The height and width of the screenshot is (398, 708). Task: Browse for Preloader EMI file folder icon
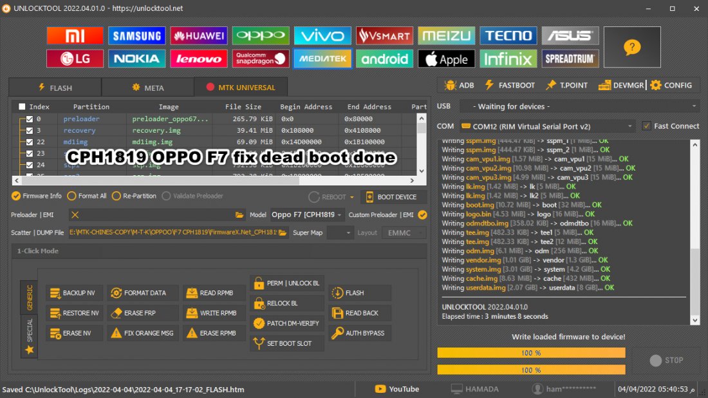[239, 215]
